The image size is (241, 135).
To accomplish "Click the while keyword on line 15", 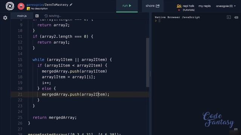I will pos(38,60).
